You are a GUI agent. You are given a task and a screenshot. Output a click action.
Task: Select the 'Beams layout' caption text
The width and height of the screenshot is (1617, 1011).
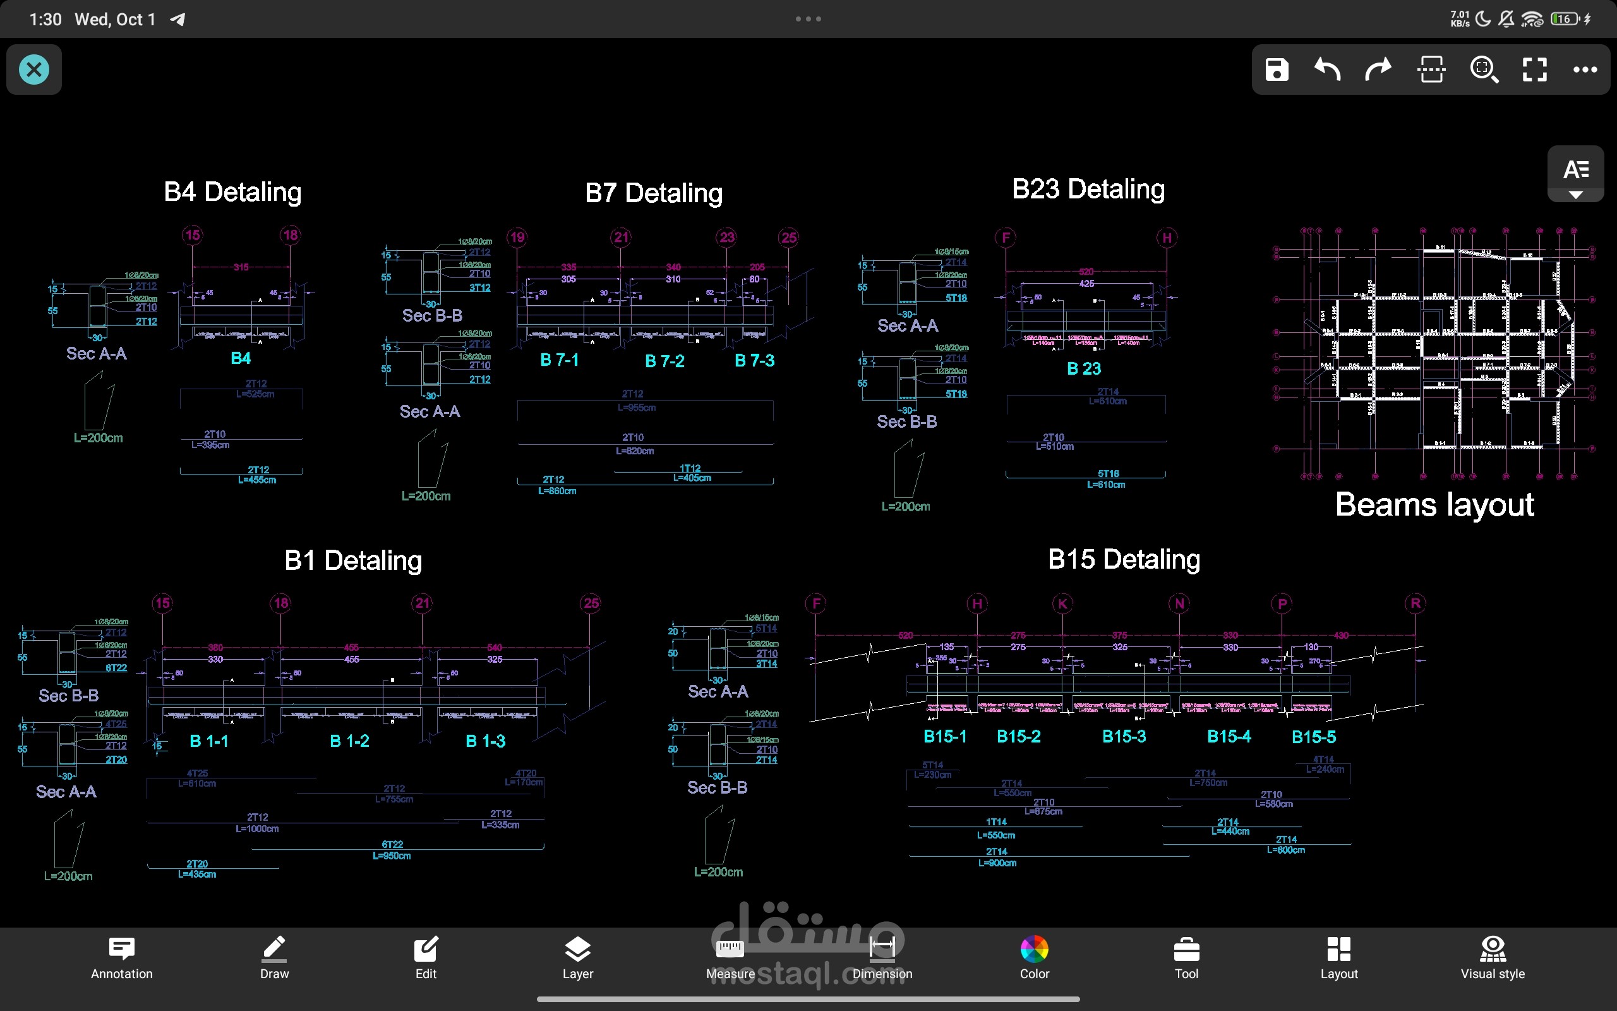click(1434, 505)
